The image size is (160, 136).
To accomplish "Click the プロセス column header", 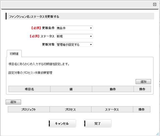I will pos(70,110).
